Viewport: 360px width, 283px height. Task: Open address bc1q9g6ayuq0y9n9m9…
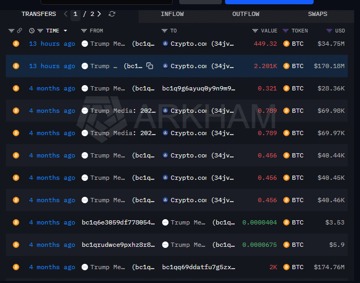tap(198, 88)
